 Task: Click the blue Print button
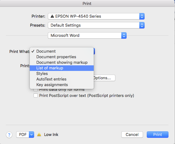(158, 134)
